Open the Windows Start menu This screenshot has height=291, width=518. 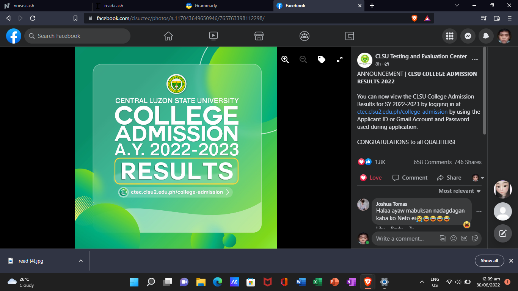pos(134,282)
